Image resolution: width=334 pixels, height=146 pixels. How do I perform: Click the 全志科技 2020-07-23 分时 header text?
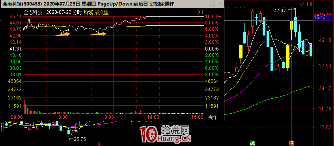(x=52, y=12)
